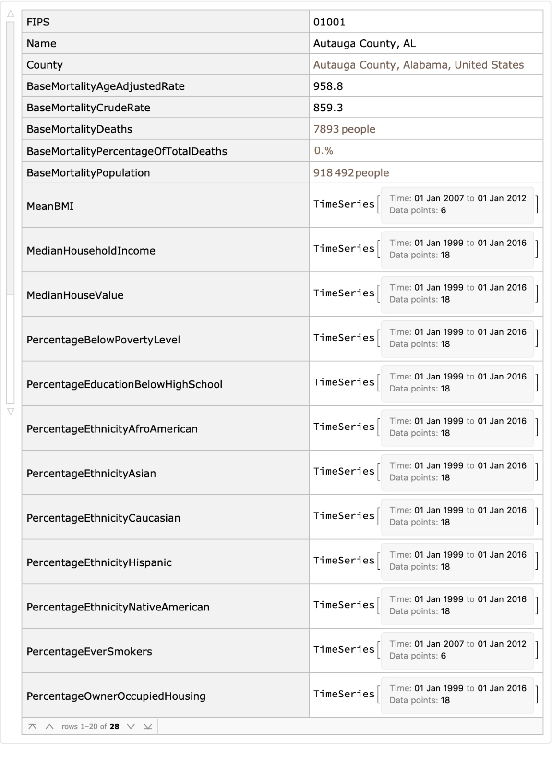This screenshot has width=552, height=757.
Task: Open the Autauga County, Alabama entity link
Action: pyautogui.click(x=418, y=65)
